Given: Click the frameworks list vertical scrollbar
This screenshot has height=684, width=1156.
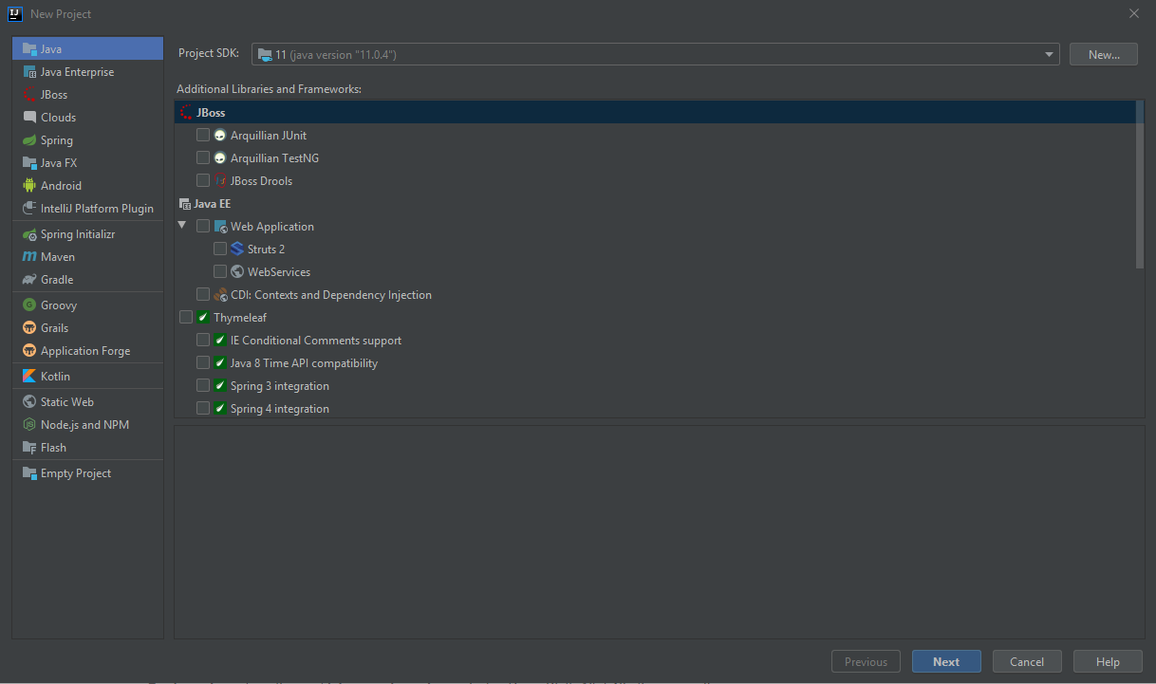Looking at the screenshot, I should click(1140, 185).
